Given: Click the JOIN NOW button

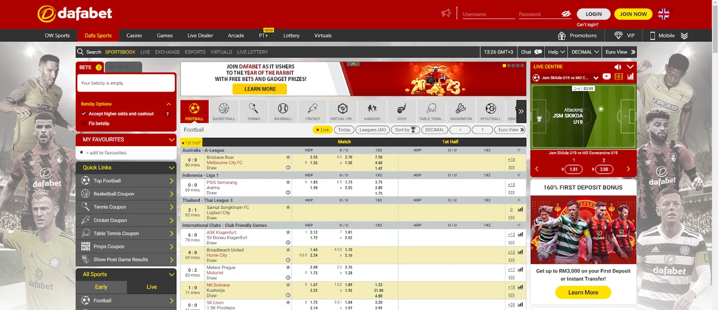Looking at the screenshot, I should tap(633, 14).
